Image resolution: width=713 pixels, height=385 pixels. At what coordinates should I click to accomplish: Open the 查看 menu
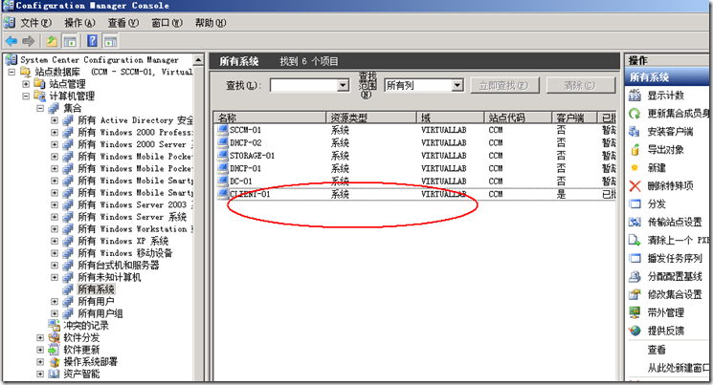click(x=123, y=23)
